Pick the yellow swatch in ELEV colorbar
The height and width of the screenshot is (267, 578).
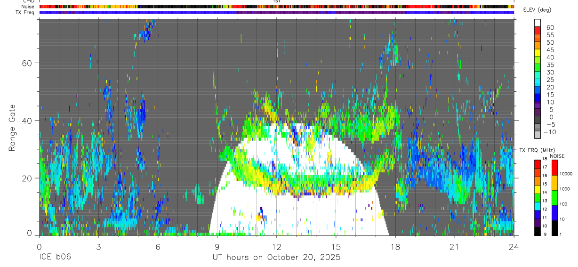[x=538, y=53]
